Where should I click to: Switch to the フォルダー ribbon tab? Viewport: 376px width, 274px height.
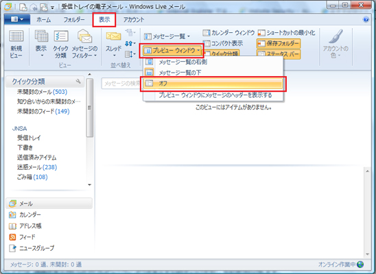(74, 20)
